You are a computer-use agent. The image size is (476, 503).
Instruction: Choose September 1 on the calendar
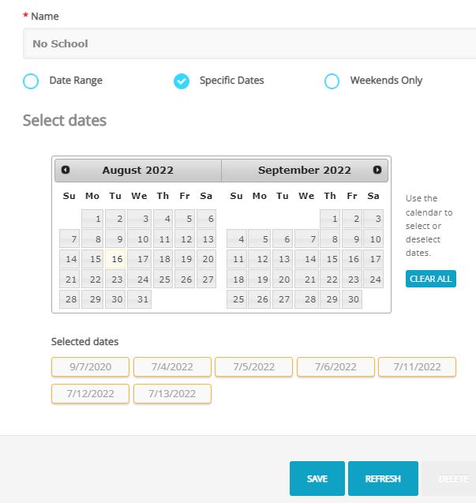[x=331, y=219]
